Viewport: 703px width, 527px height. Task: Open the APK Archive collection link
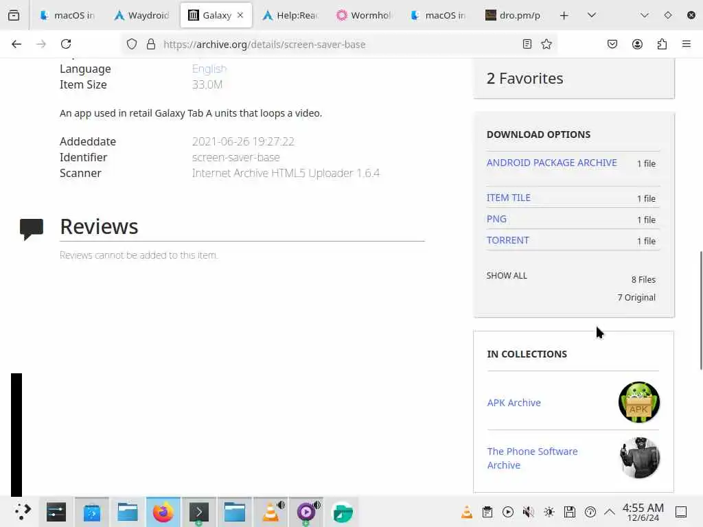point(514,403)
